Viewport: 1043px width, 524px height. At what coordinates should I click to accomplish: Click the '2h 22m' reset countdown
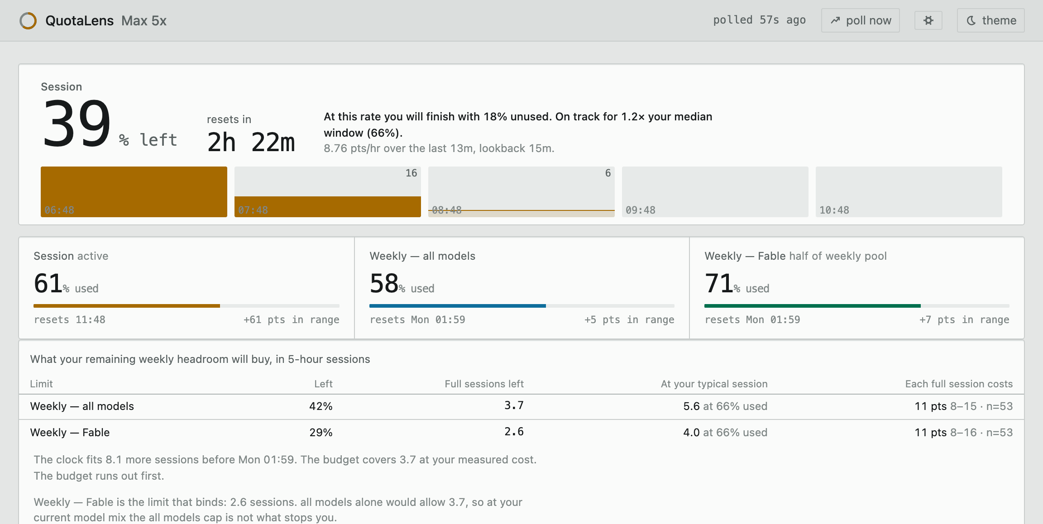(251, 142)
